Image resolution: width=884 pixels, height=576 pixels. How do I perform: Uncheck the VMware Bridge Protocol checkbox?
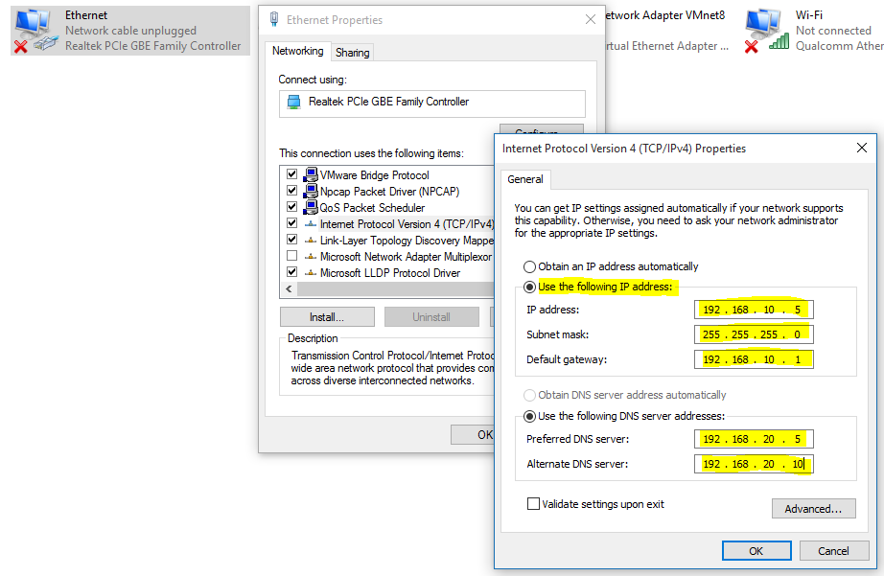(291, 175)
